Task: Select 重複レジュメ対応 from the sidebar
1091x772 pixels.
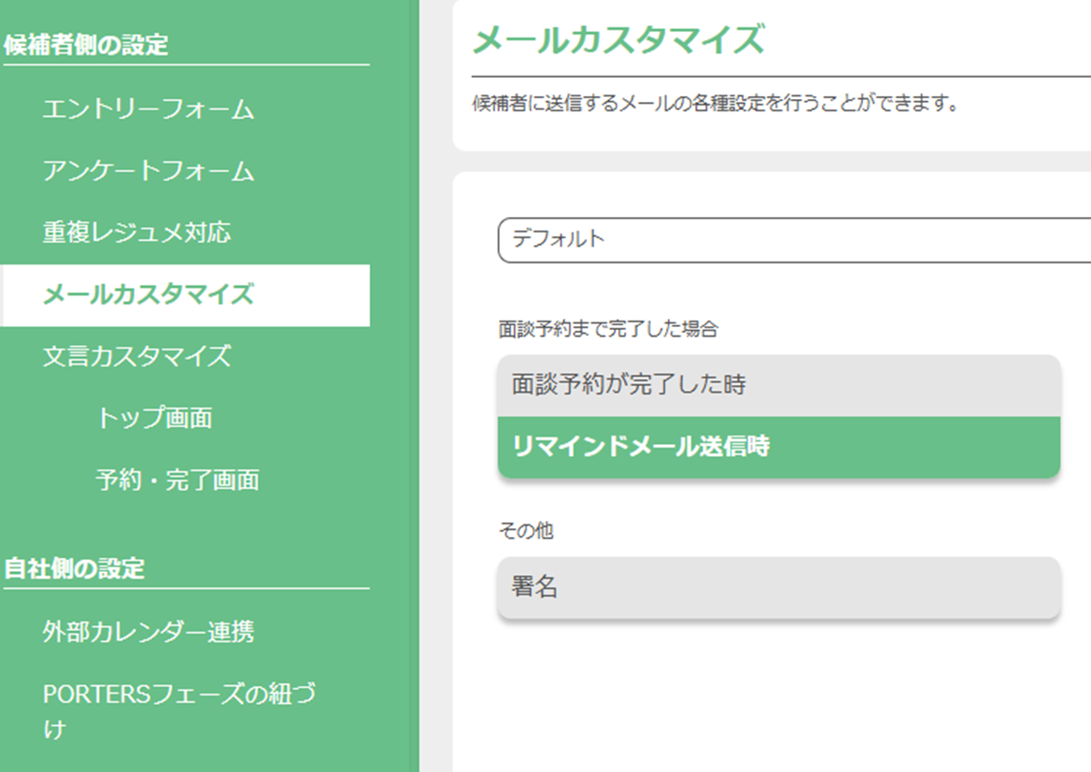Action: (x=136, y=233)
